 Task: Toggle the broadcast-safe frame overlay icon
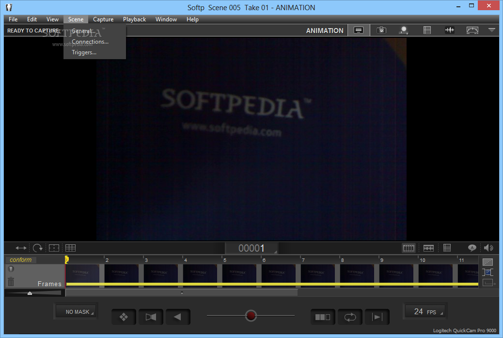coord(54,248)
